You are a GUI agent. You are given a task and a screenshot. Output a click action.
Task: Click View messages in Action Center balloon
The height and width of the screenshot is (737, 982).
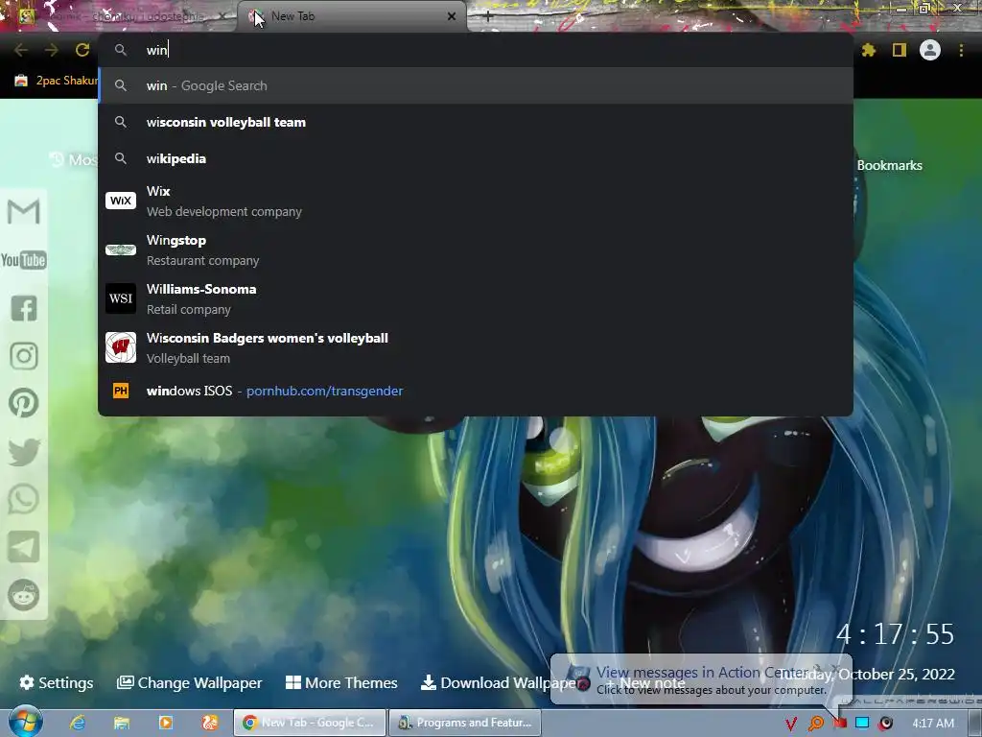coord(701,679)
